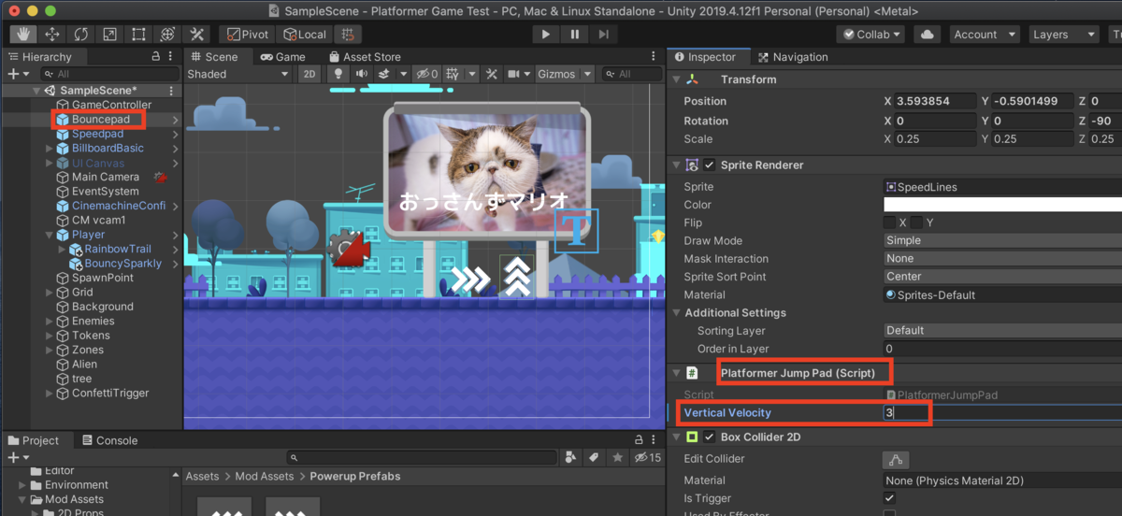Viewport: 1122px width, 516px height.
Task: Select Main Camera in Hierarchy
Action: click(x=106, y=177)
